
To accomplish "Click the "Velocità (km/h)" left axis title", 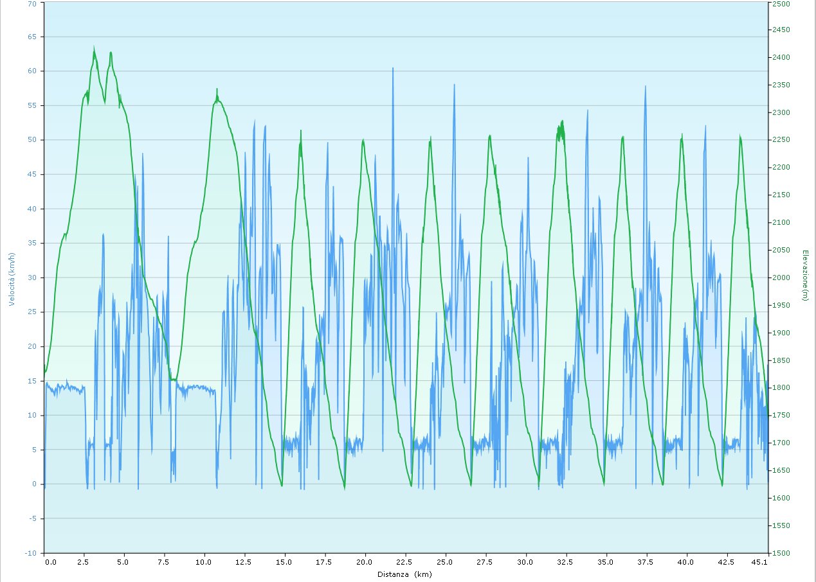I will 12,278.
